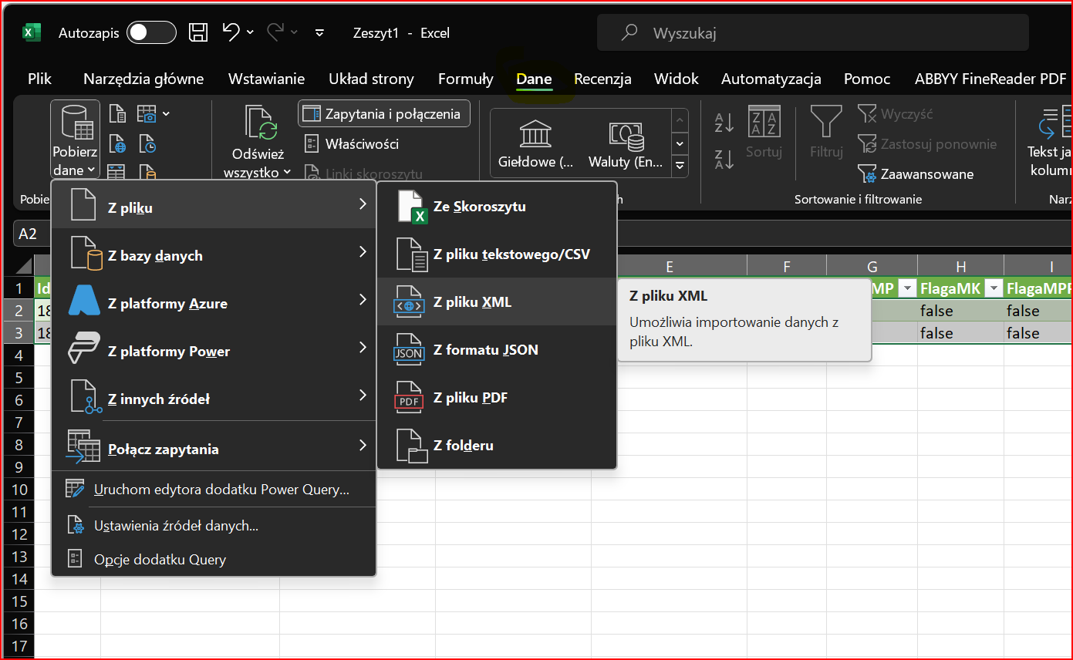
Task: Undo the last action with the arrow icon
Action: pos(231,32)
